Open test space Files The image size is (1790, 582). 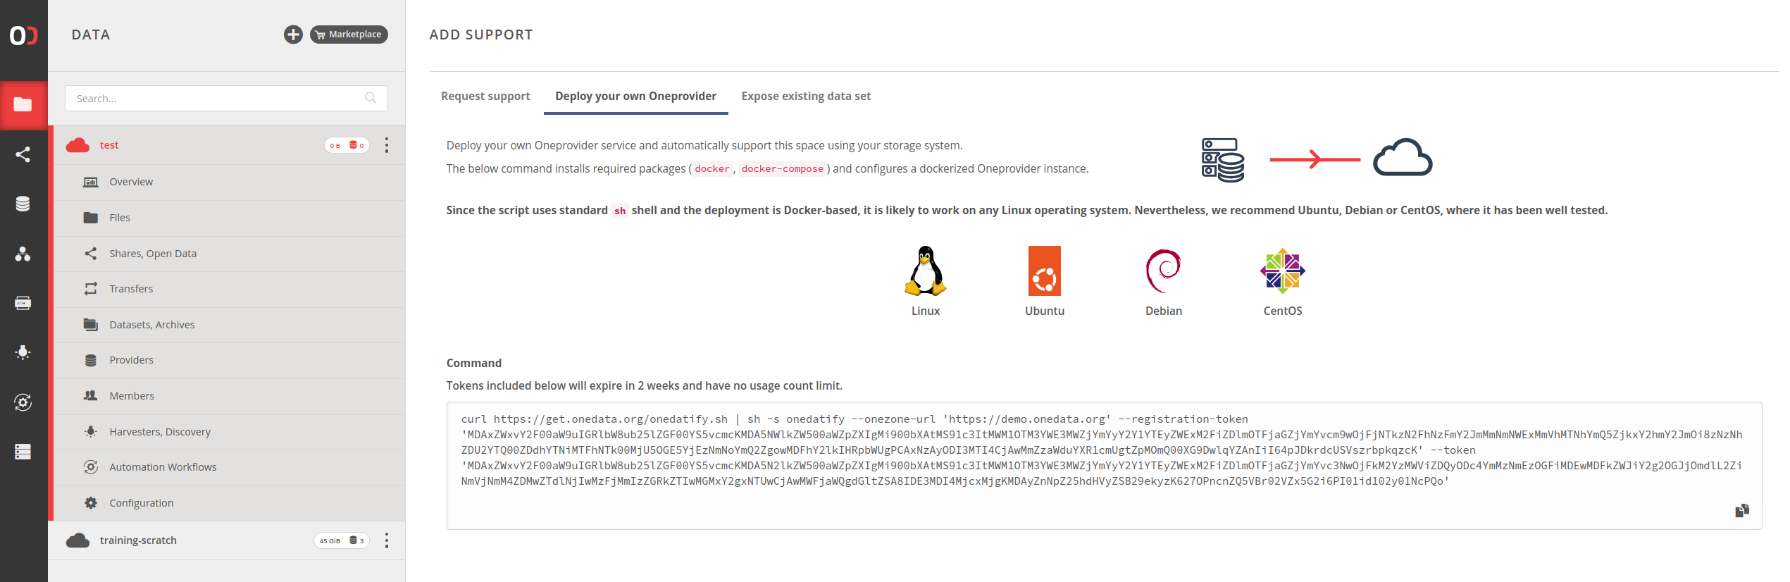230,218
